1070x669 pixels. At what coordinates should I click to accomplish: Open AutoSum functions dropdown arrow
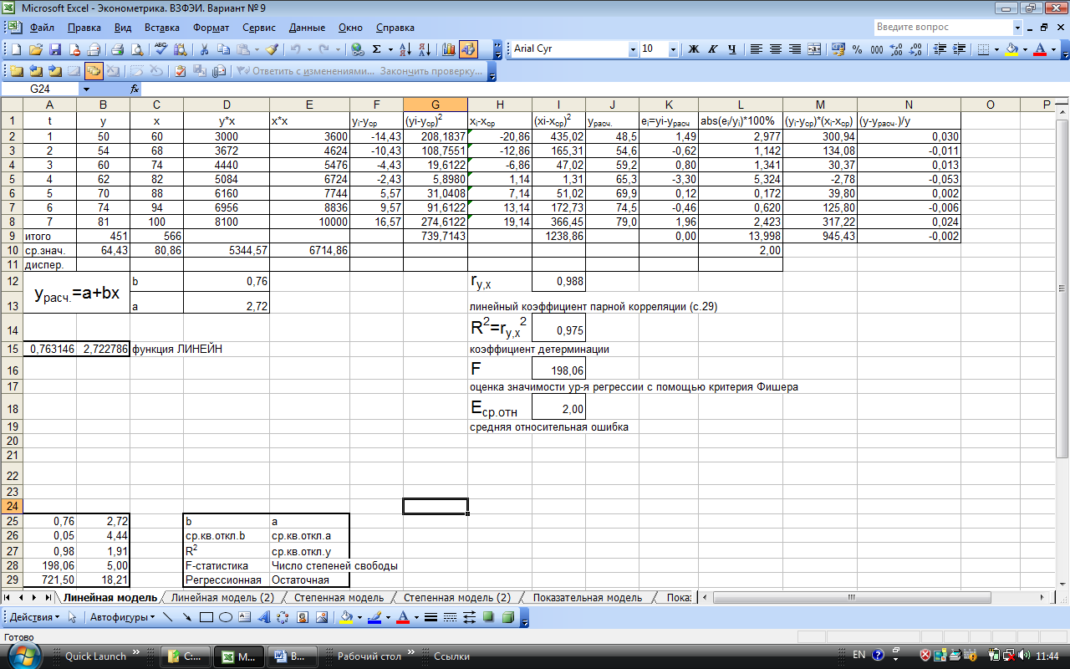[390, 49]
